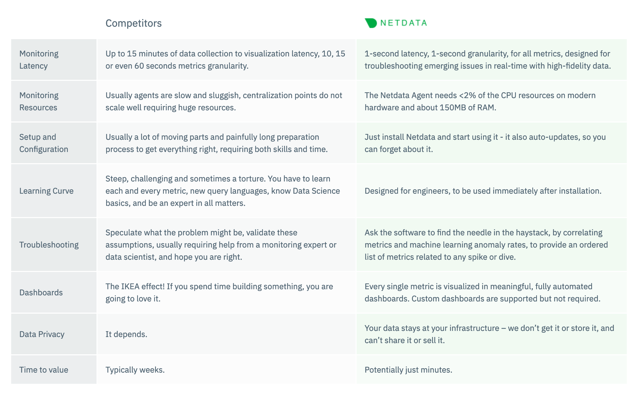Viewport: 639px width, 397px height.
Task: Select the Monitoring Resources row label
Action: pyautogui.click(x=39, y=101)
